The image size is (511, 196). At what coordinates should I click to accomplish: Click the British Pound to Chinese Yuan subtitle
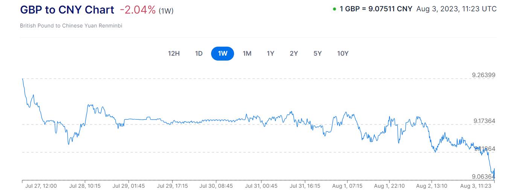coord(71,26)
